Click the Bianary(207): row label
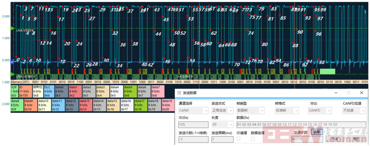This screenshot has width=370, height=146. tap(20, 82)
